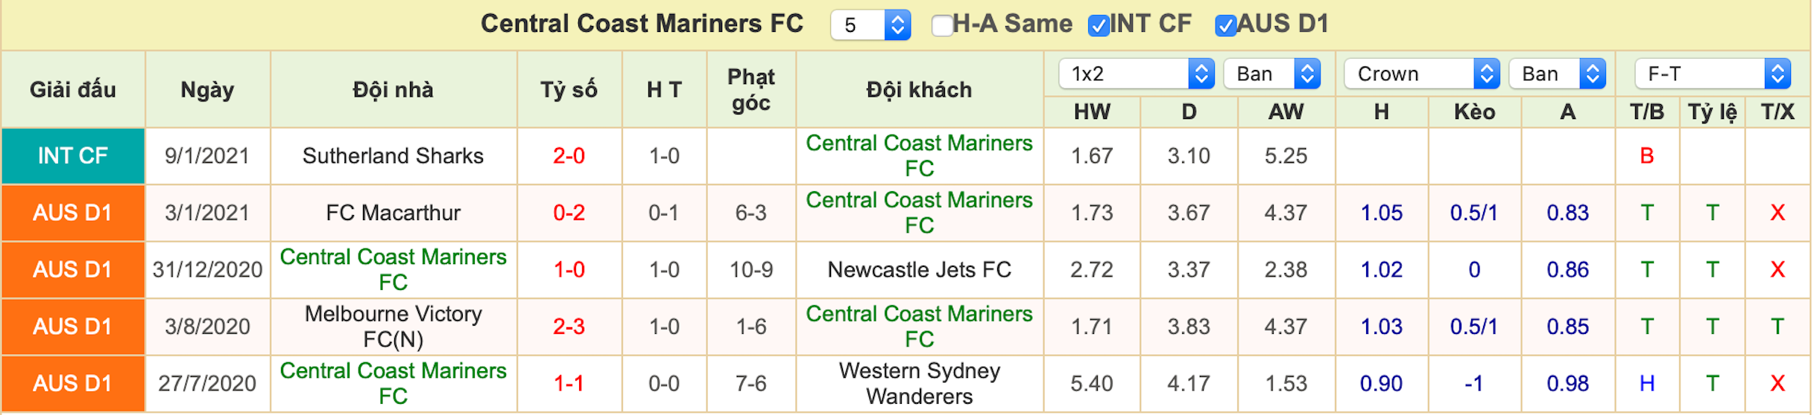Open the 0-2 score against FC Macarthur
This screenshot has height=415, width=1817.
[x=569, y=213]
